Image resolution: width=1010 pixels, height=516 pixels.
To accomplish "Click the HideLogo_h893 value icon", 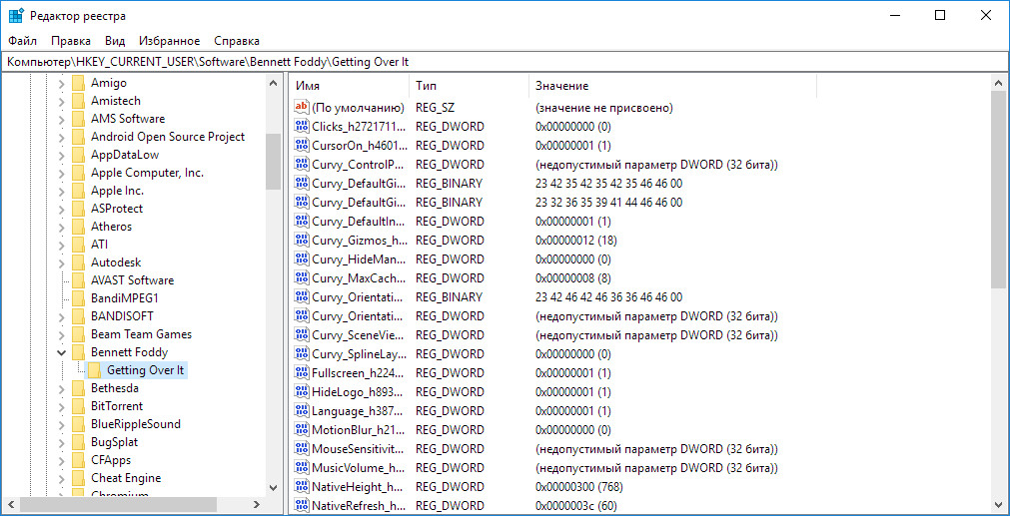I will click(301, 392).
